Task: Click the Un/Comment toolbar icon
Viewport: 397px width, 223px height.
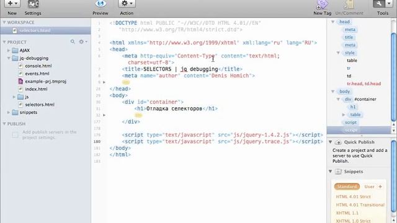Action: (x=349, y=4)
